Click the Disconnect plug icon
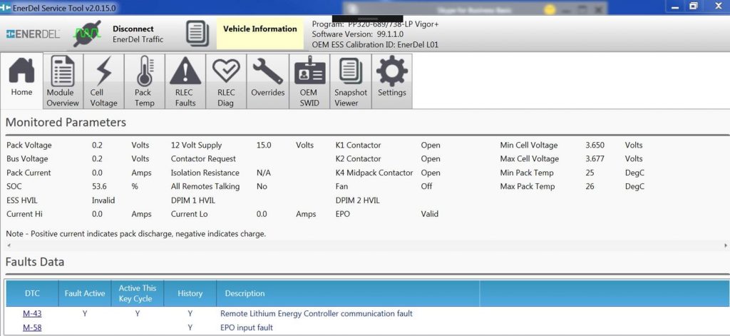Image resolution: width=730 pixels, height=336 pixels. (87, 34)
